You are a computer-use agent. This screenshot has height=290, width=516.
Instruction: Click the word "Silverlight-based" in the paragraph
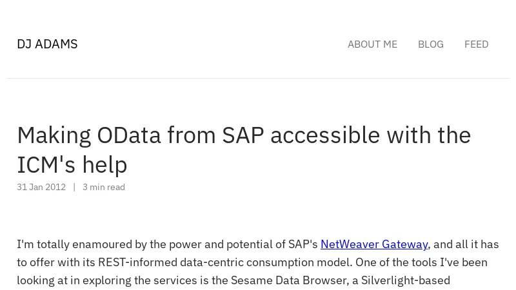[x=405, y=280]
